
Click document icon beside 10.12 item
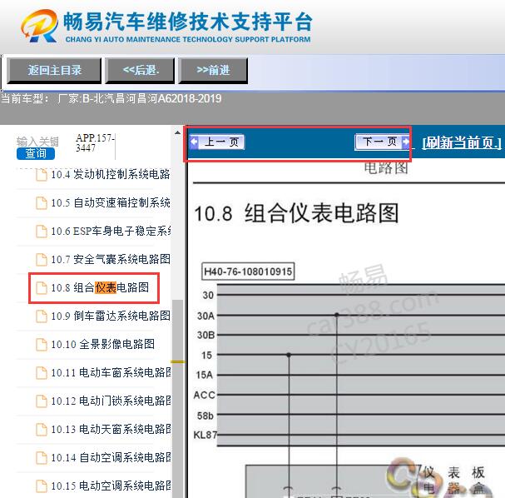[42, 401]
